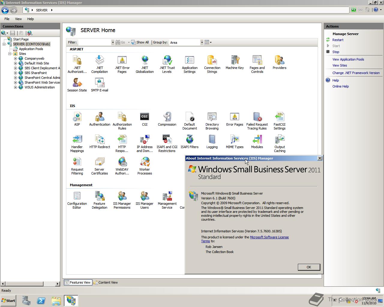
Task: Open Modules feature
Action: click(257, 142)
